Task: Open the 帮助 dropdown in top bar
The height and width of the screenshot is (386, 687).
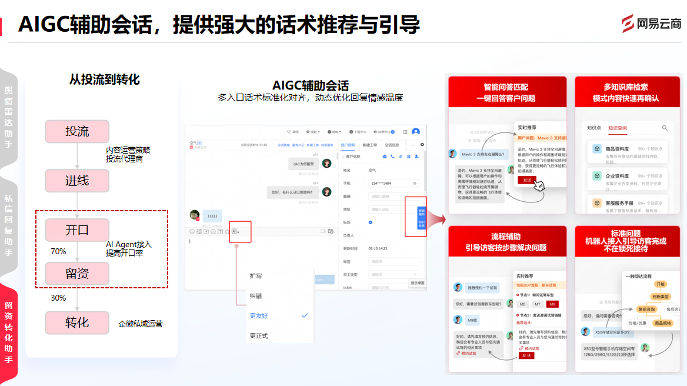Action: click(334, 132)
